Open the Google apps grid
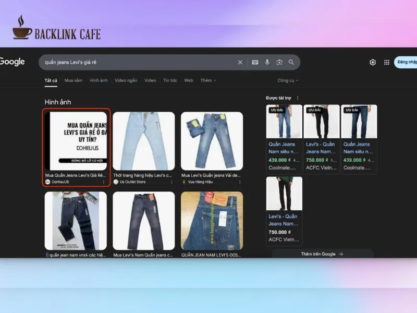Screen dimensions: 417x313 coord(387,62)
